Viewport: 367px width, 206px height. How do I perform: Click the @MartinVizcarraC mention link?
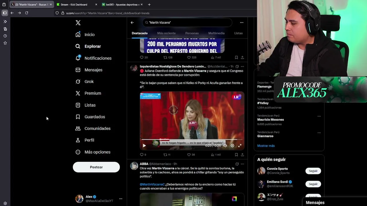pos(152,185)
